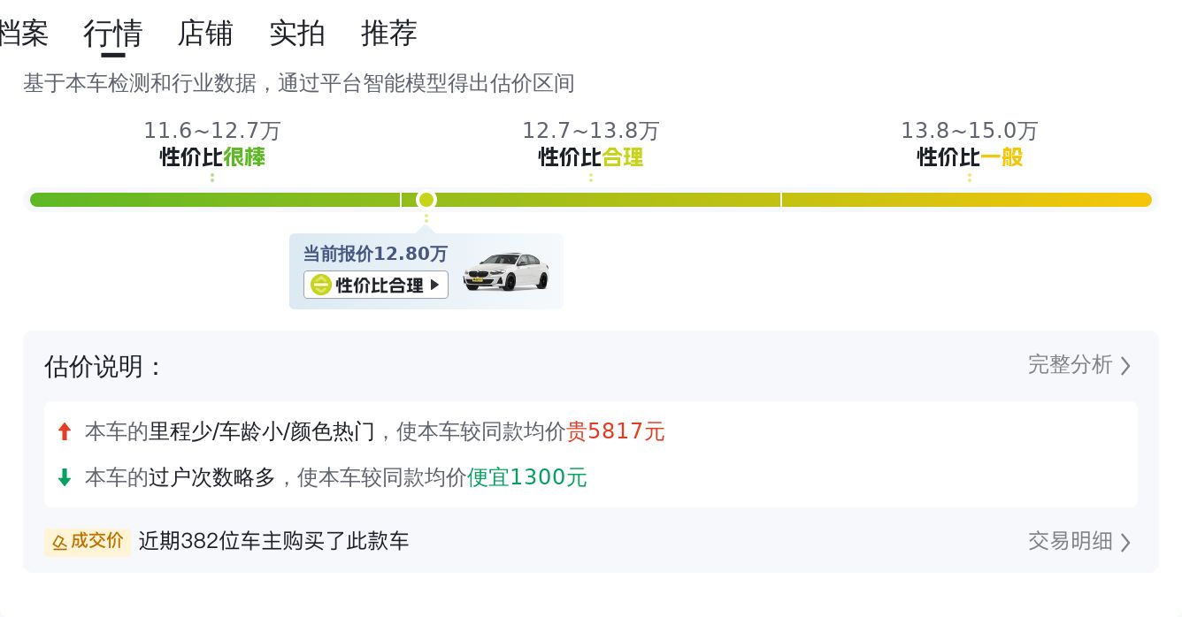1182x617 pixels.
Task: Click the green down-arrow price icon
Action: click(64, 477)
